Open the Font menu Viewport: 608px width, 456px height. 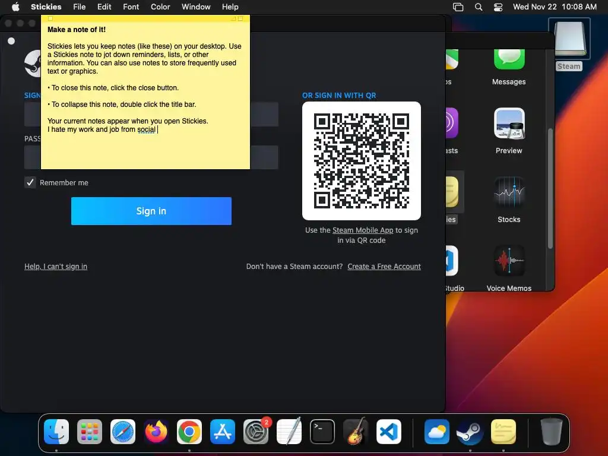point(131,7)
